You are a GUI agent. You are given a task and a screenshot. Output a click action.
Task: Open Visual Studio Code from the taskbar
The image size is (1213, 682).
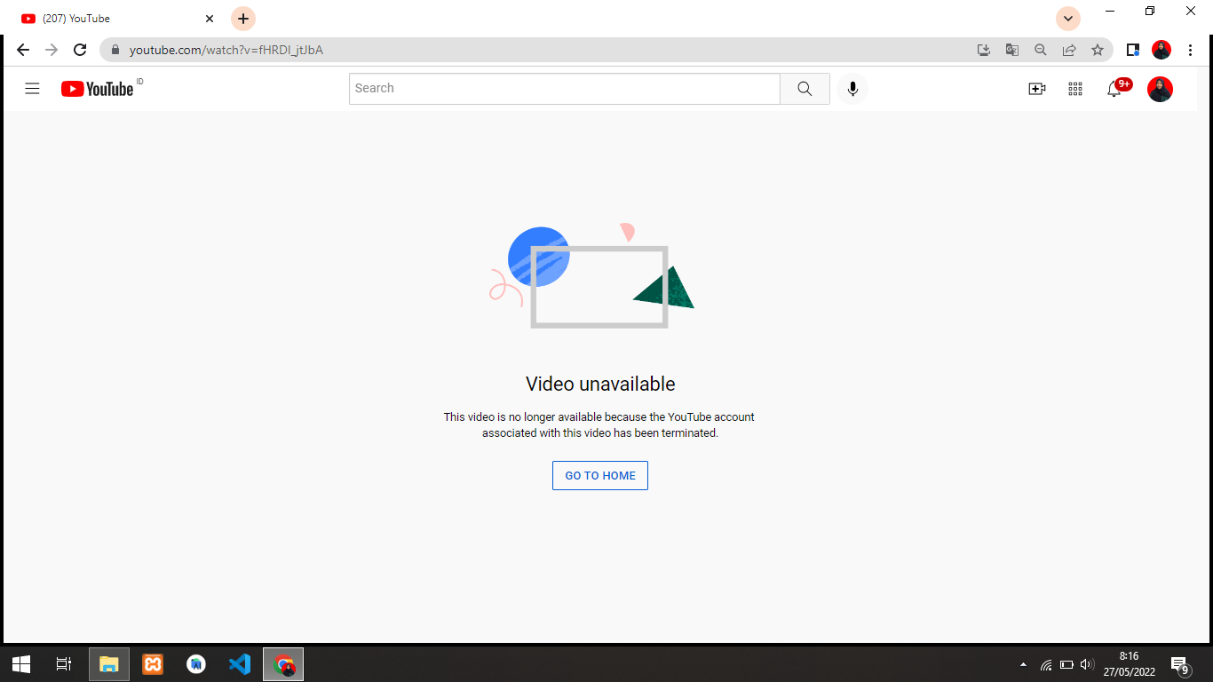tap(240, 664)
